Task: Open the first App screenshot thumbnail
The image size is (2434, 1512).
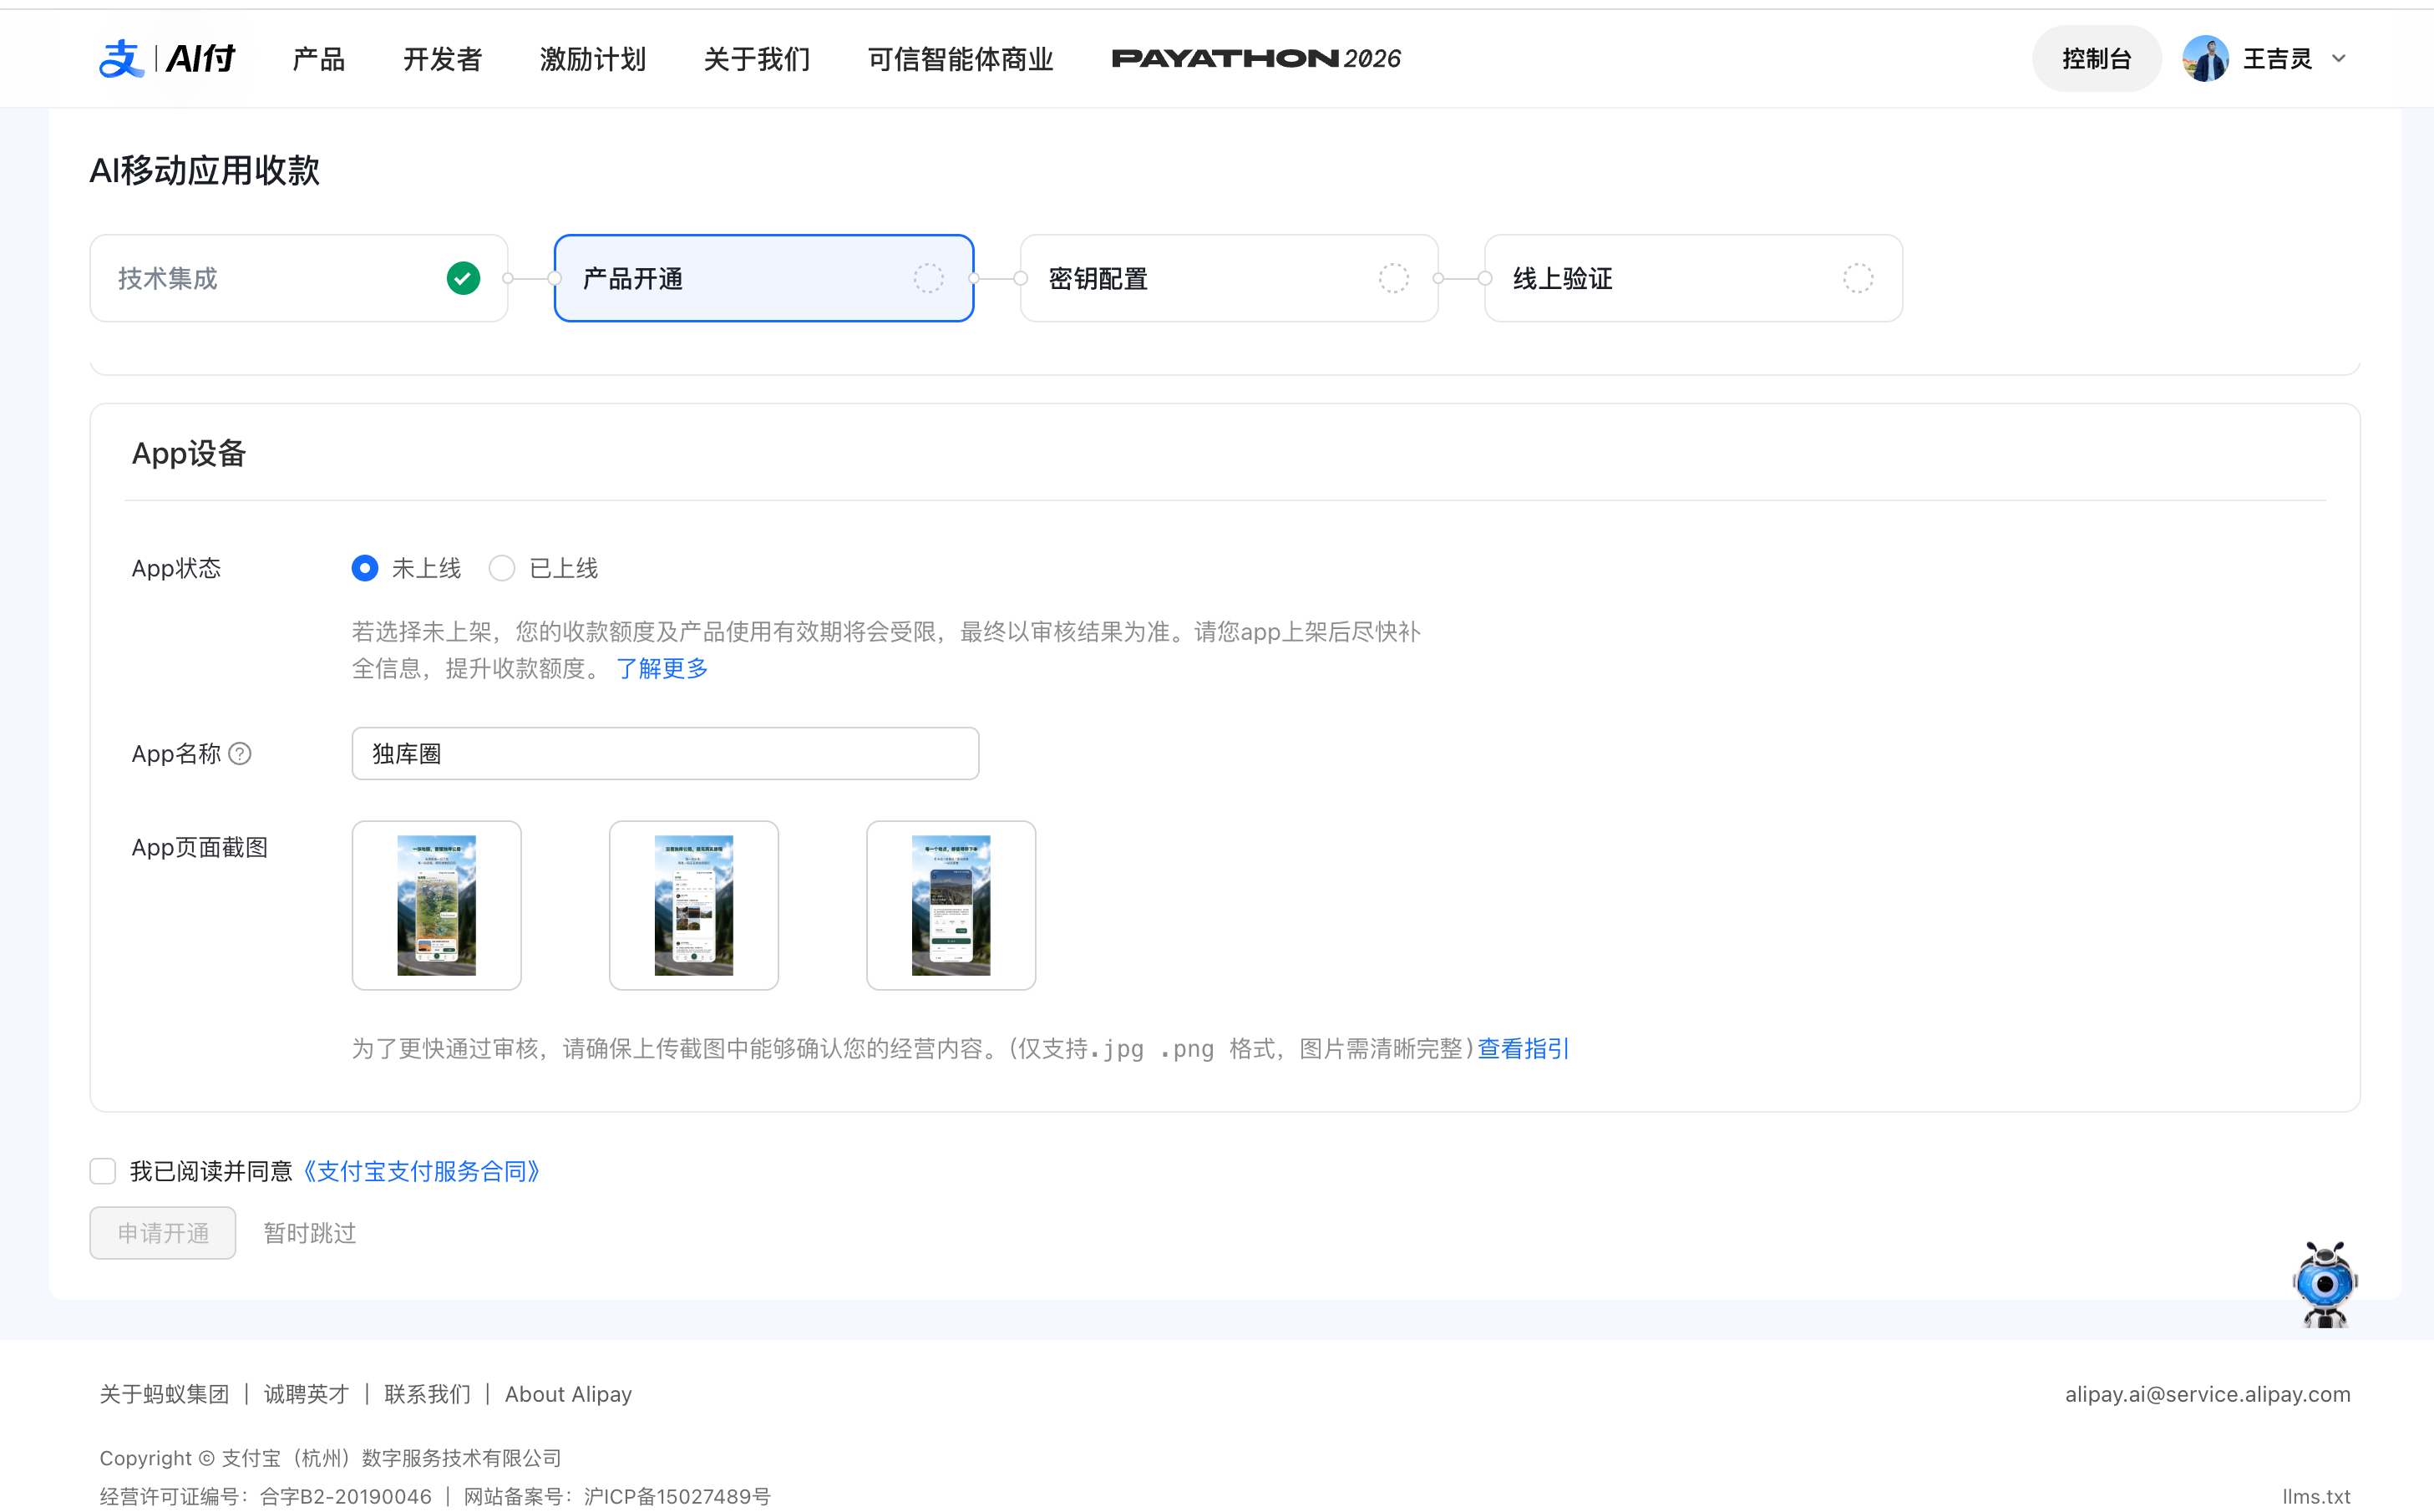Action: (437, 906)
